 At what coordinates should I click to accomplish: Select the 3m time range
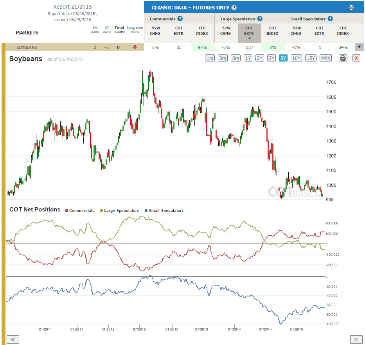coord(223,58)
